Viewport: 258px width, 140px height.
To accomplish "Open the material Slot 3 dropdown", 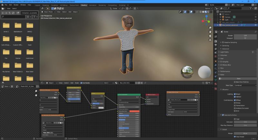I will click(109, 83).
